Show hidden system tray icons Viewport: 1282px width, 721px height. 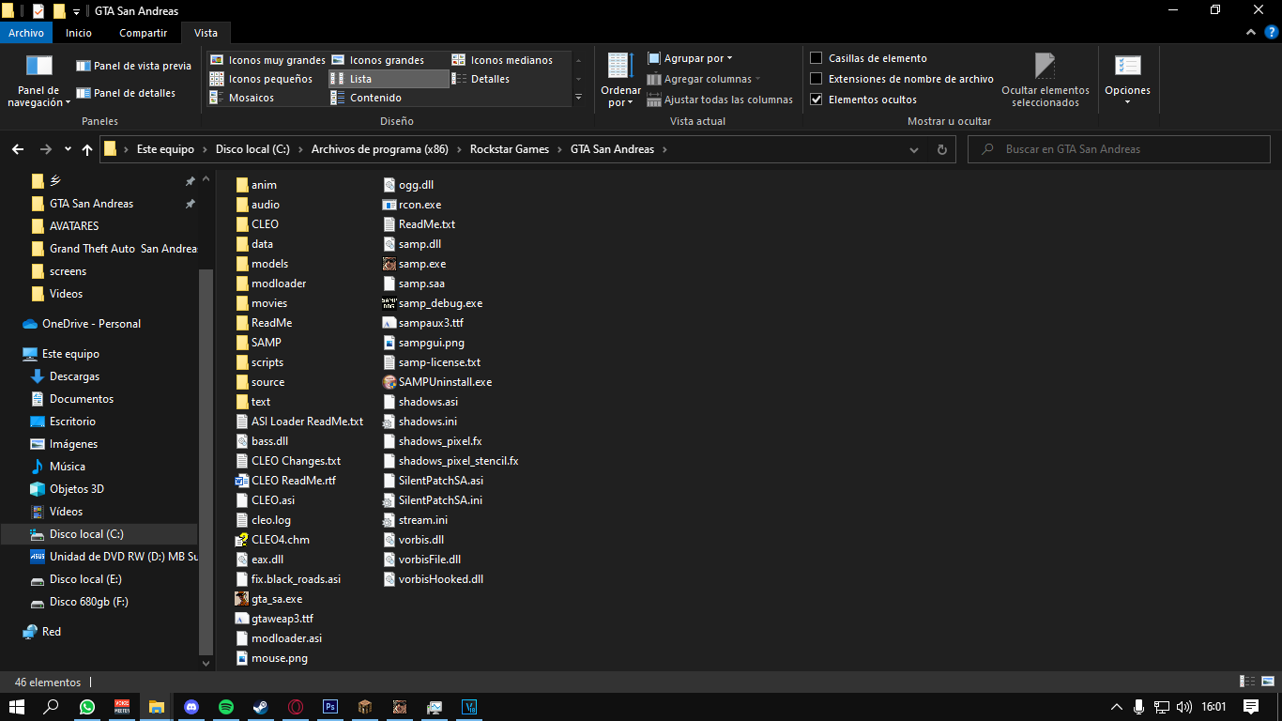[1117, 707]
